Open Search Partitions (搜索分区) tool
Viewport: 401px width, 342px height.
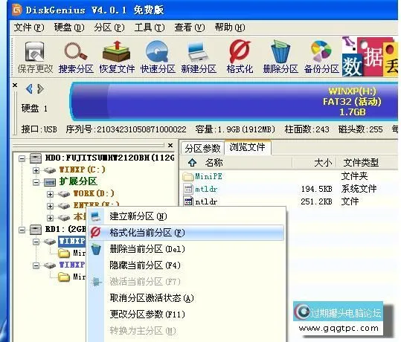(x=76, y=57)
